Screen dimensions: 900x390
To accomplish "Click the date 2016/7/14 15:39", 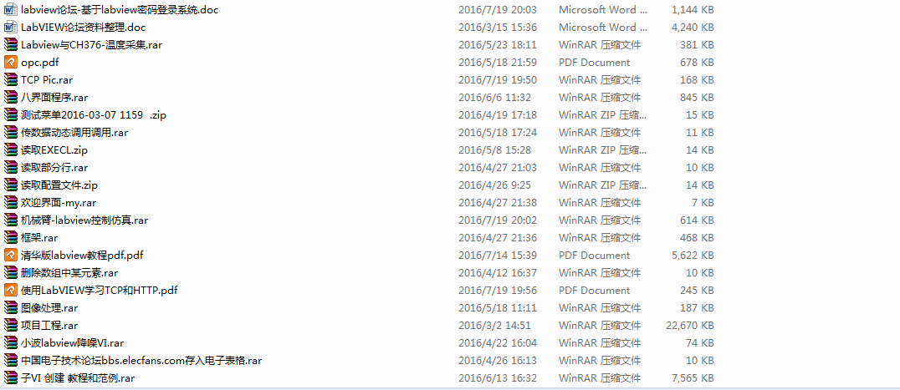I will point(498,256).
